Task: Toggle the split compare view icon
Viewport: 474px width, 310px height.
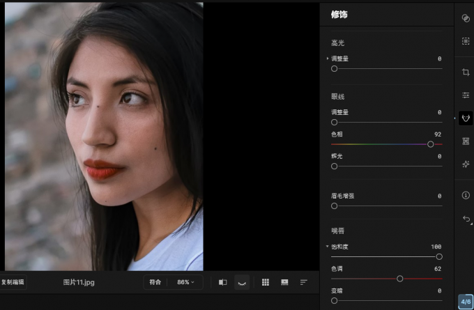Action: (x=222, y=282)
